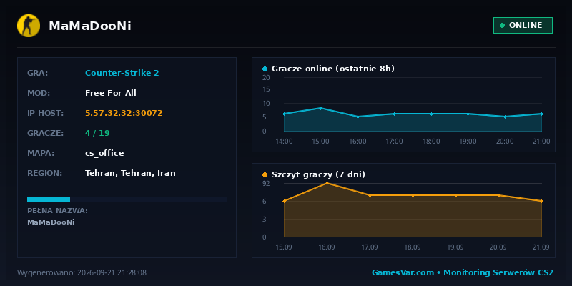Click the Wygenerowano timestamp text
Screen dimensions: 572x286
82,272
